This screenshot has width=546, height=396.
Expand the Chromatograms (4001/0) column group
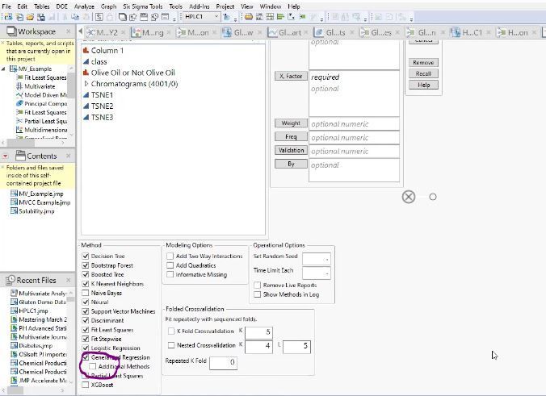click(x=86, y=84)
